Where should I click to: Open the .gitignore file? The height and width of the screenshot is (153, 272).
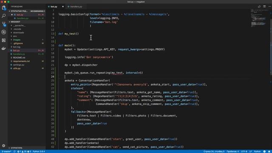(18, 43)
